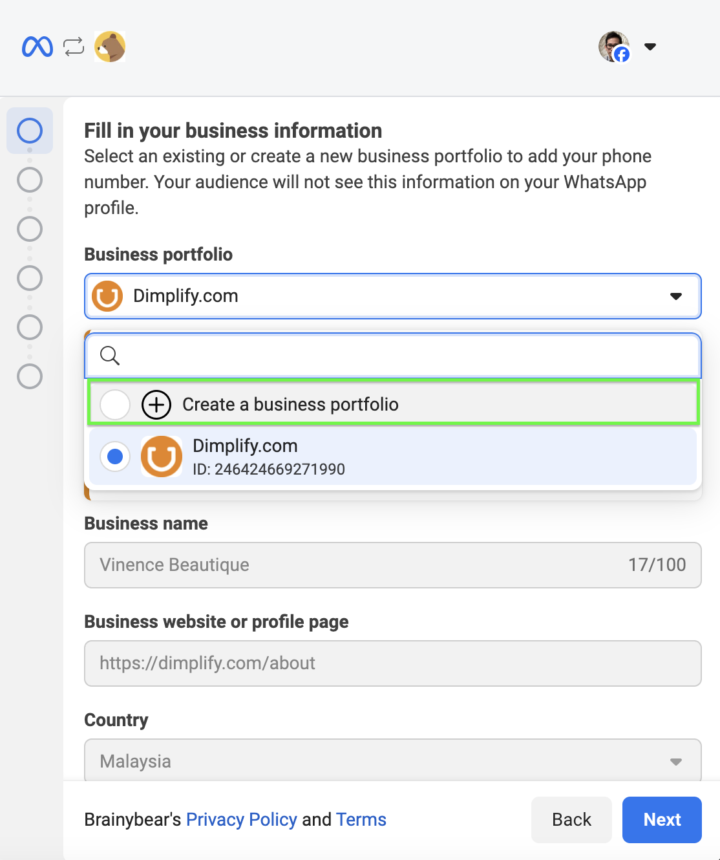Click the last step circle in progress sidebar

coord(30,376)
